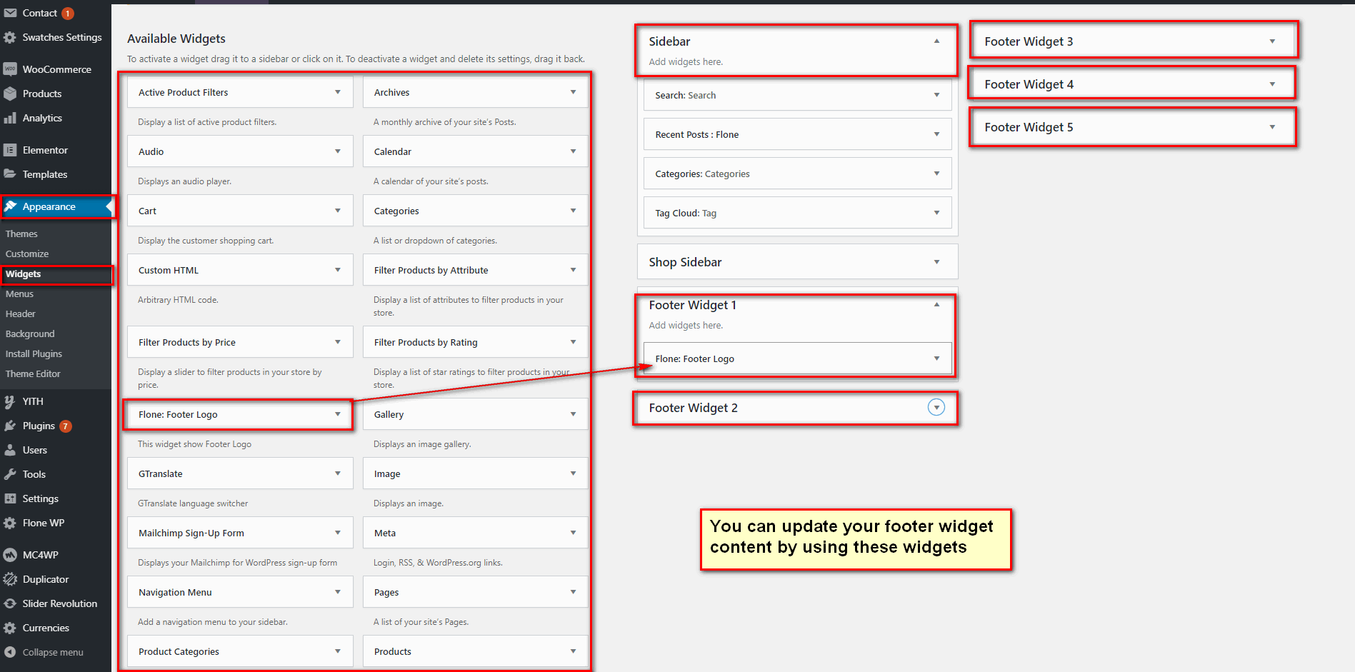This screenshot has height=672, width=1355.
Task: Expand the Footer Widget 3 area
Action: click(1272, 41)
